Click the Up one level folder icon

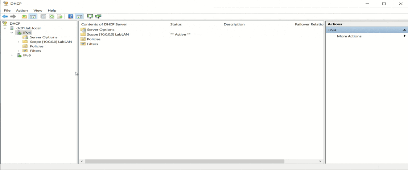click(24, 16)
